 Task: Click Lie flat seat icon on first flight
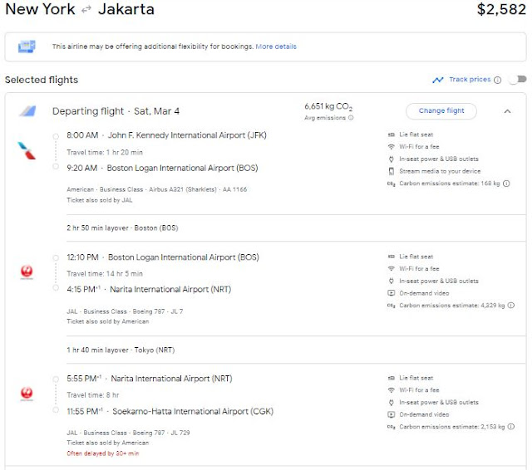pos(392,135)
